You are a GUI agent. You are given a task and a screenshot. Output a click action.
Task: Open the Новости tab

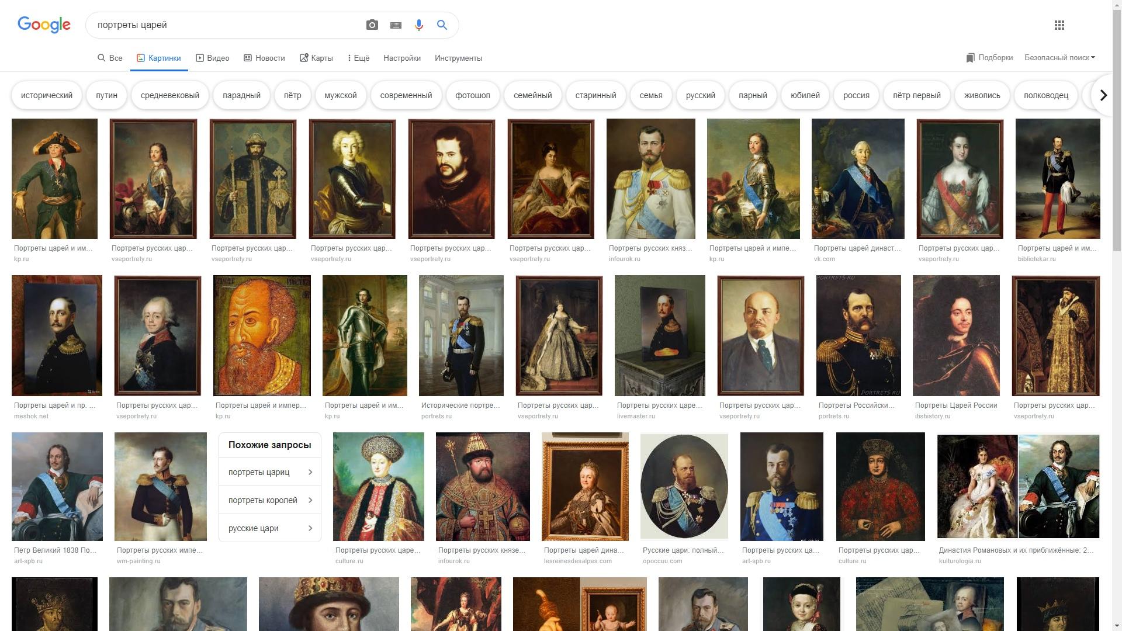264,58
